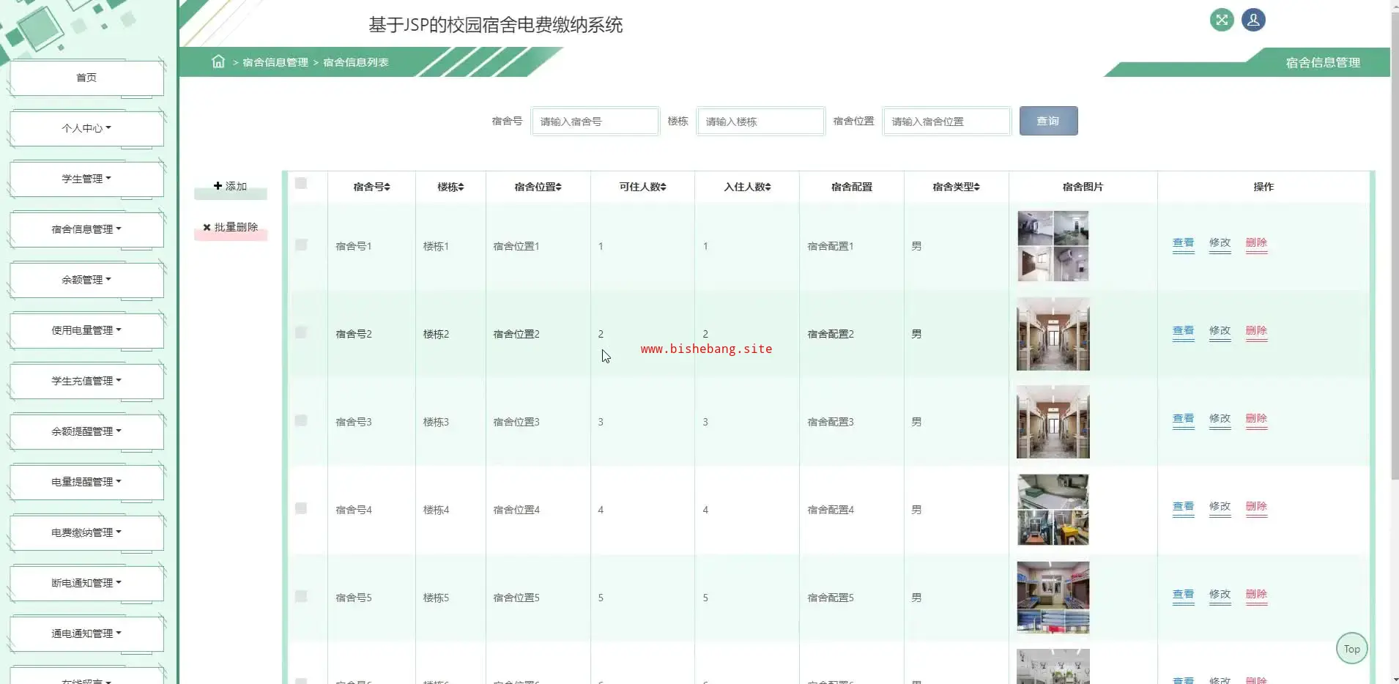This screenshot has width=1399, height=684.
Task: Check the select-all checkbox in table header
Action: coord(301,183)
